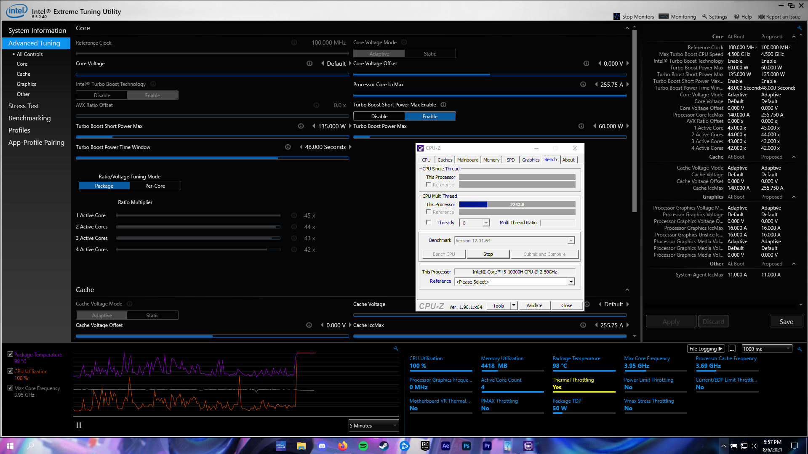
Task: Open Premiere Pro from the taskbar
Action: (487, 446)
